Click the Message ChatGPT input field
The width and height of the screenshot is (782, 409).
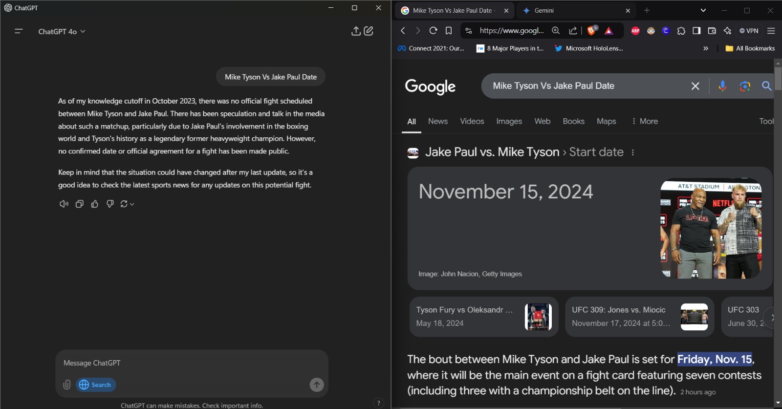(192, 363)
